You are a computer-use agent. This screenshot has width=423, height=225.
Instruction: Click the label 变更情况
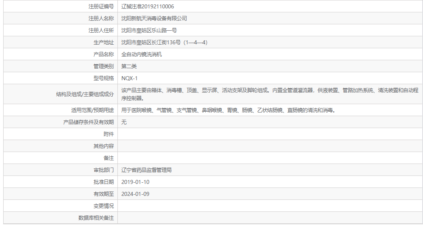click(103, 206)
